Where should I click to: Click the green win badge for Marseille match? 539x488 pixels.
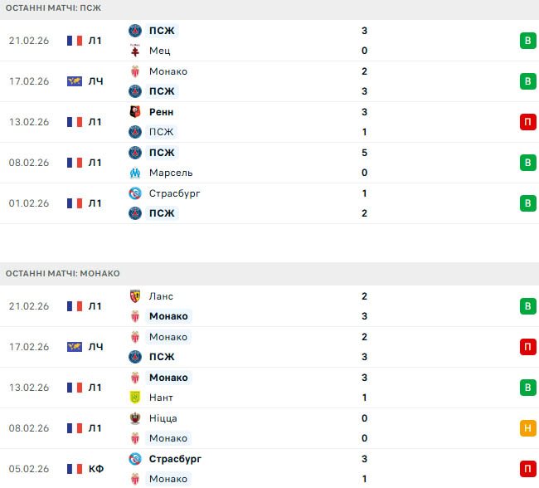[527, 163]
